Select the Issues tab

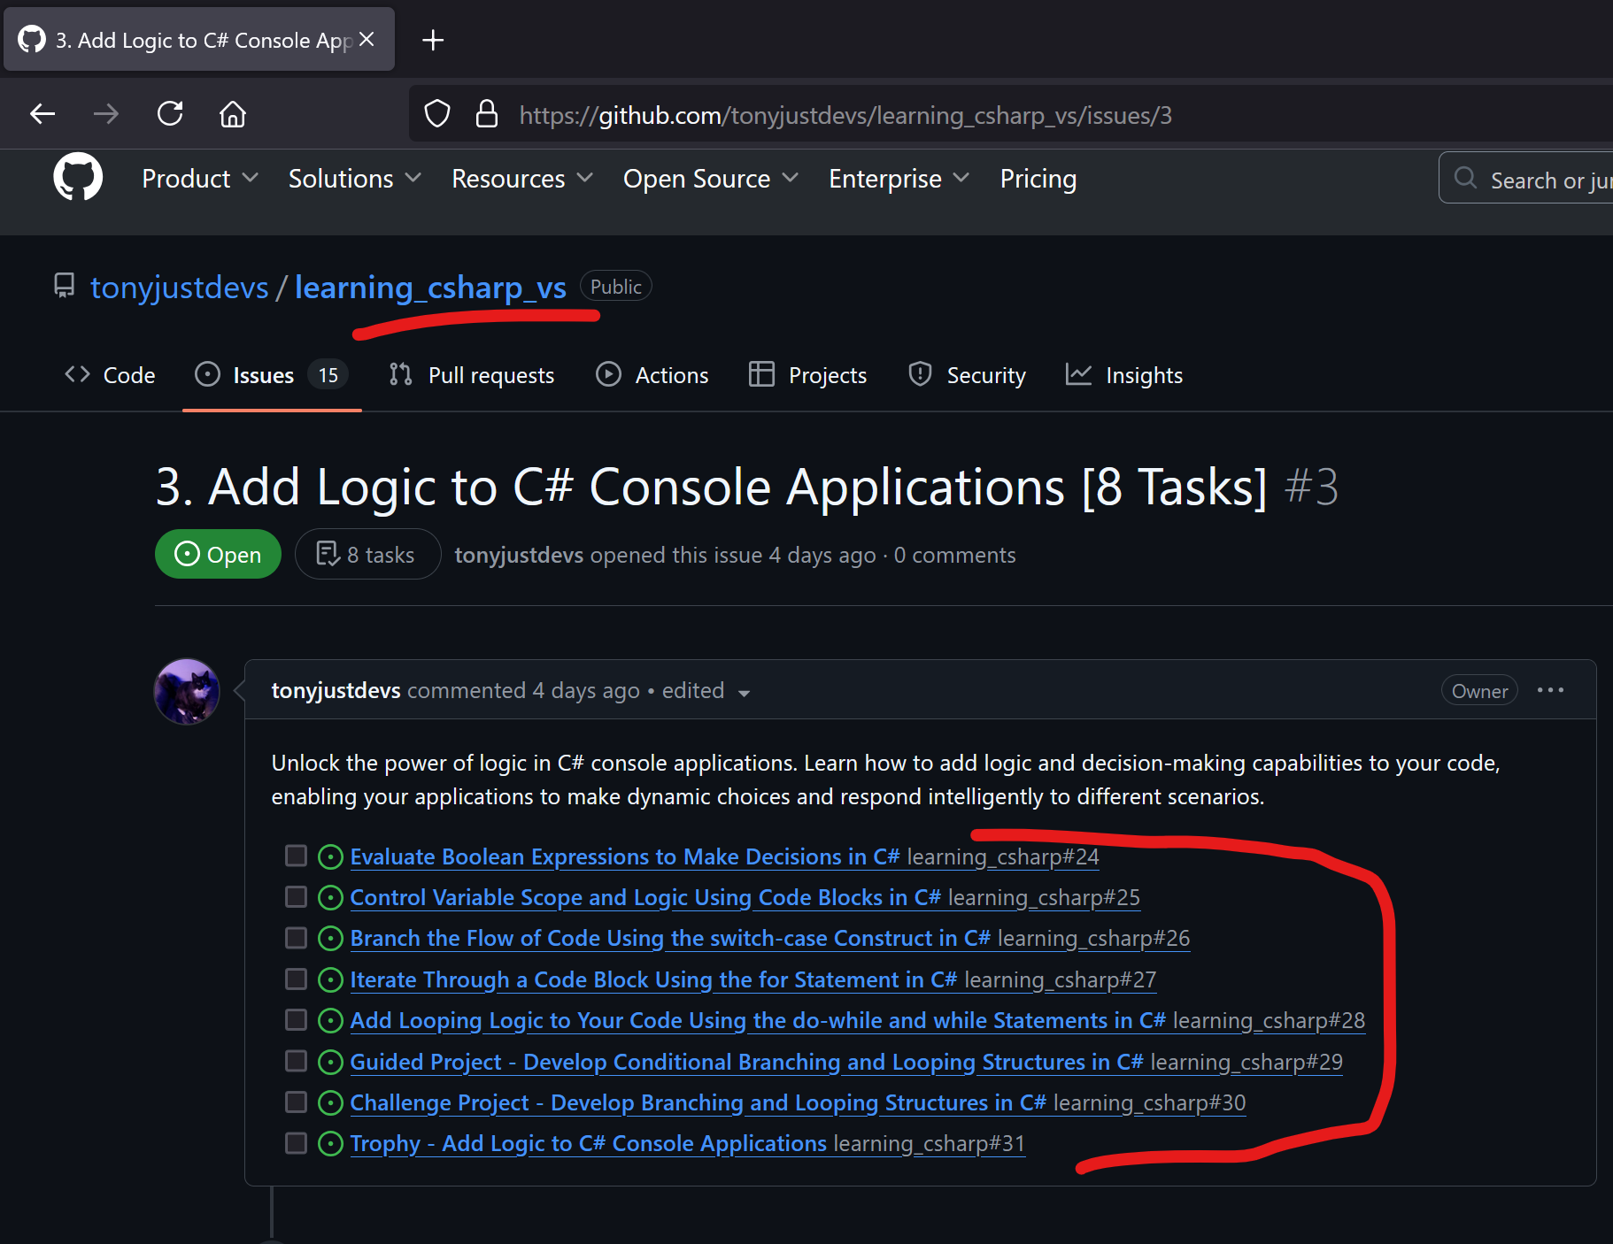coord(272,375)
